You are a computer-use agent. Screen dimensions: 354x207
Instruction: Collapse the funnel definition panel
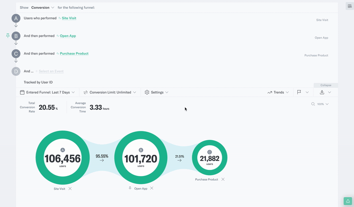pos(326,85)
